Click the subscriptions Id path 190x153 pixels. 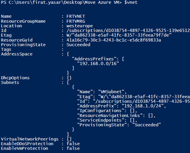[128, 31]
